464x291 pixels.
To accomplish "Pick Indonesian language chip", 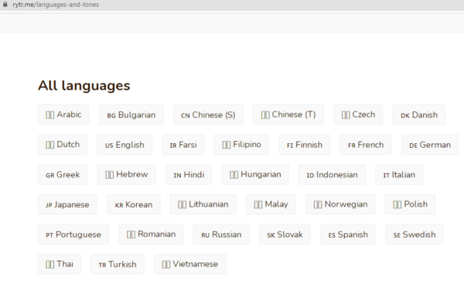I will pyautogui.click(x=332, y=174).
